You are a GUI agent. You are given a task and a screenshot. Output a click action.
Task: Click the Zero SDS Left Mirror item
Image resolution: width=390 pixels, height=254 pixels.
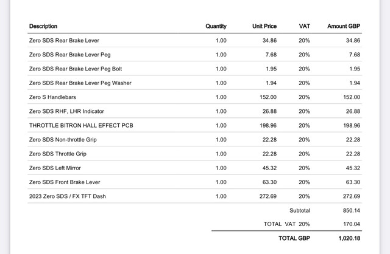pyautogui.click(x=55, y=168)
